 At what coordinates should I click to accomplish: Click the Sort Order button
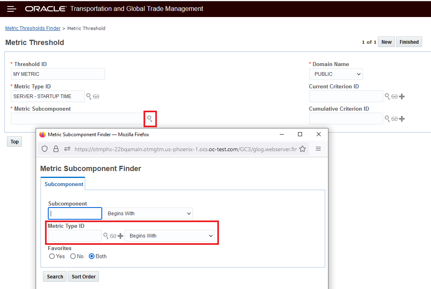(x=84, y=277)
